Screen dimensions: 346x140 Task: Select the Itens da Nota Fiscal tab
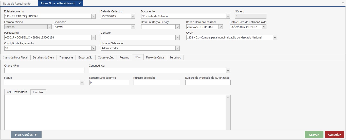click(15, 57)
